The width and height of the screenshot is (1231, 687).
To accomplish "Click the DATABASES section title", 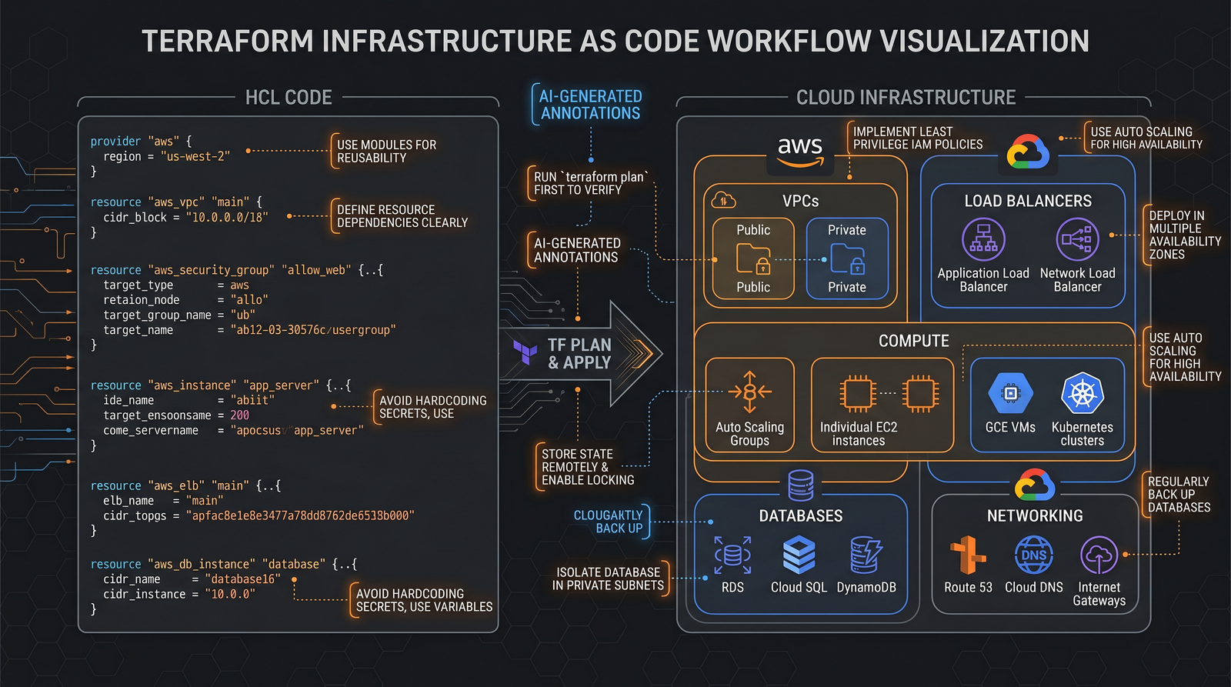I will [800, 516].
